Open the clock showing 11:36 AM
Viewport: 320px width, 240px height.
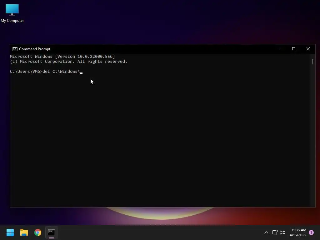pyautogui.click(x=298, y=232)
